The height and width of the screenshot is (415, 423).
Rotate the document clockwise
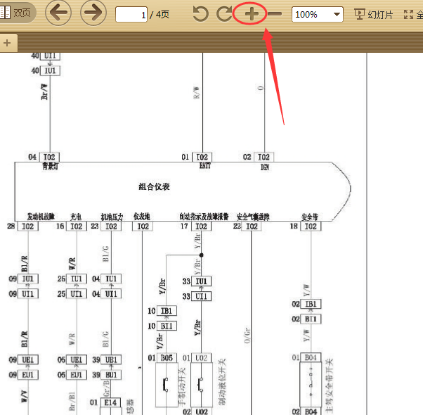(x=224, y=14)
